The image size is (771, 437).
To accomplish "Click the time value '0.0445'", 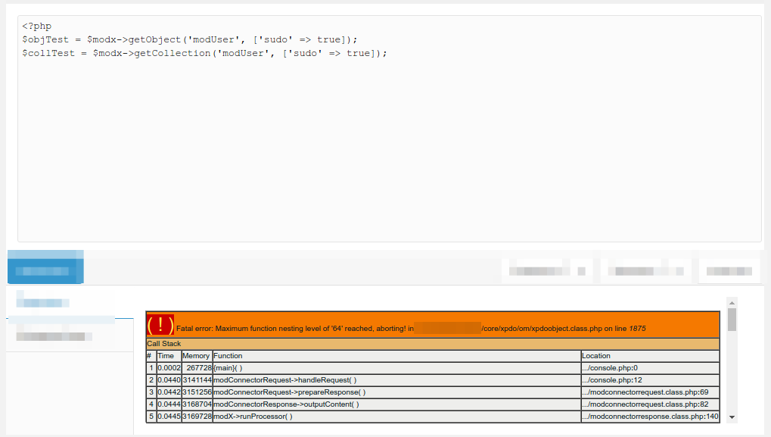I will 169,417.
